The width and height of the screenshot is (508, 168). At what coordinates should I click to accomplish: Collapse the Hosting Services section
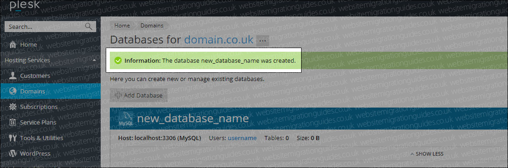94,60
